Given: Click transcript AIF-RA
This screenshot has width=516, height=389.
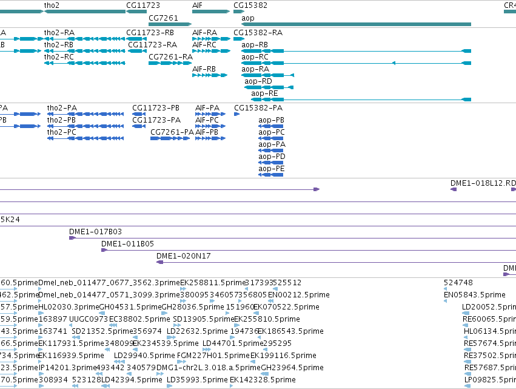Looking at the screenshot, I should pyautogui.click(x=205, y=33).
